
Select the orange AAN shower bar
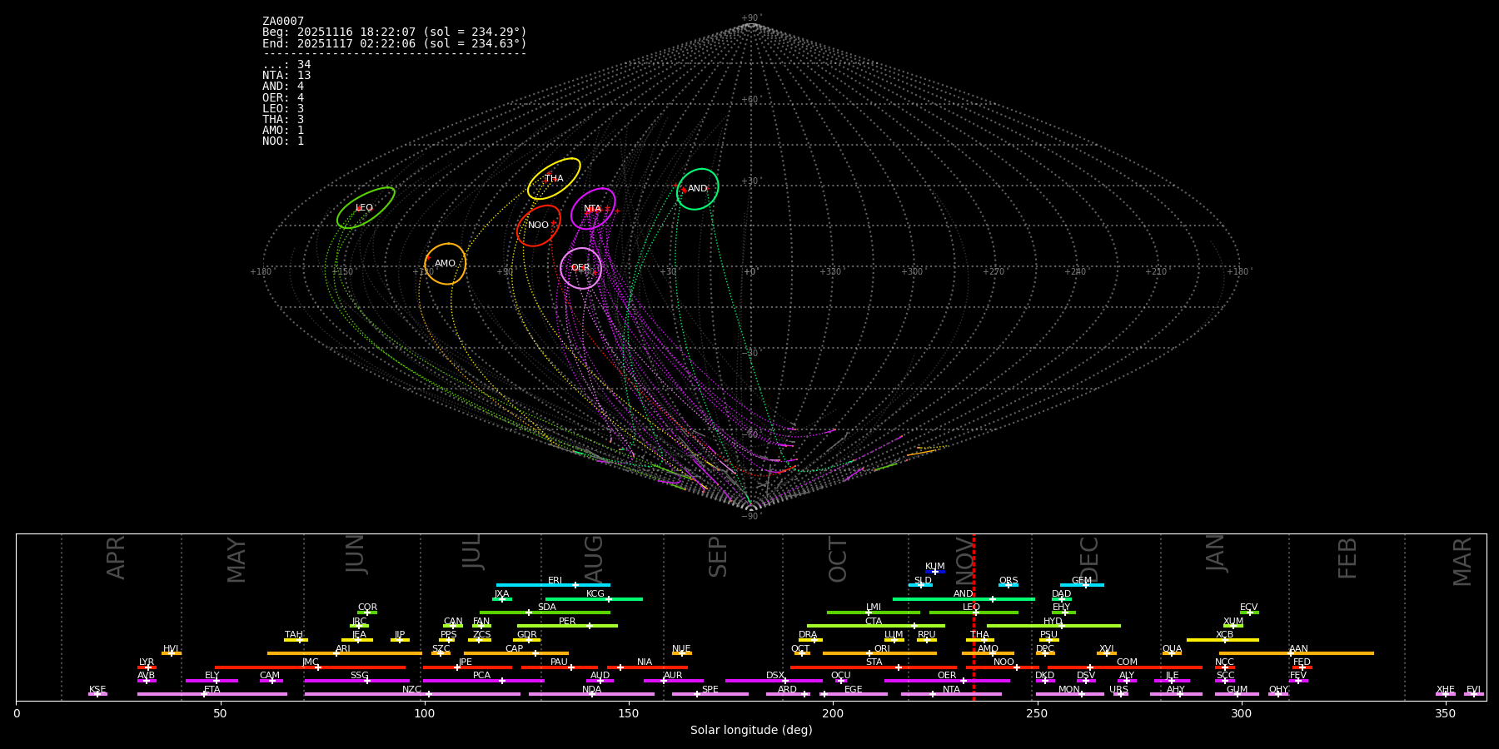tap(1296, 653)
